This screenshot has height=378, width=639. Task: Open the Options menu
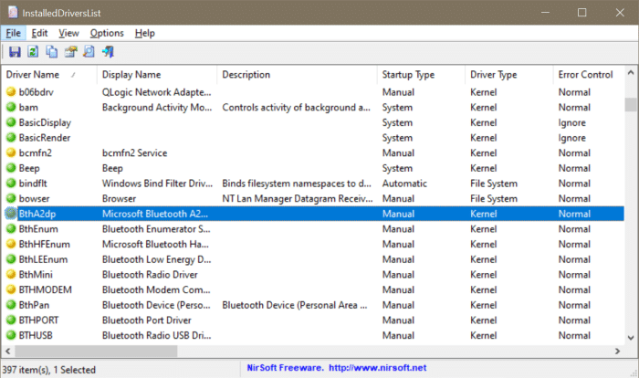(x=107, y=33)
